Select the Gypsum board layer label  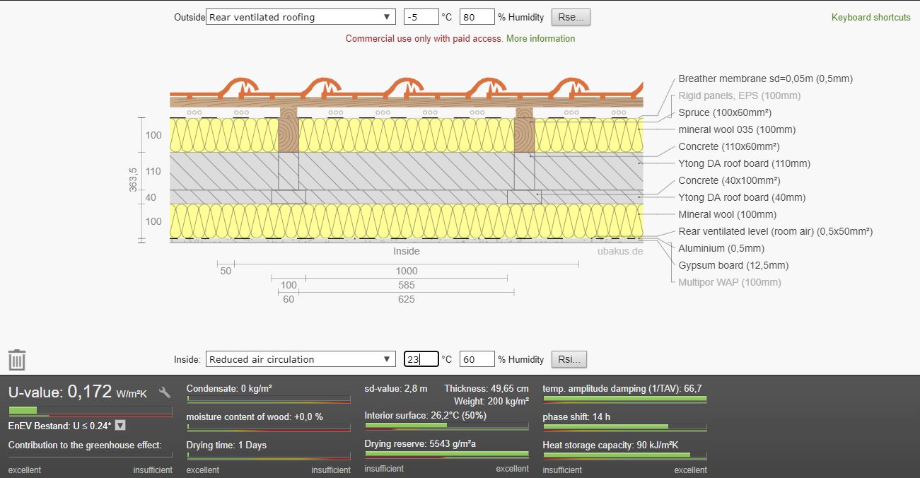pos(733,266)
